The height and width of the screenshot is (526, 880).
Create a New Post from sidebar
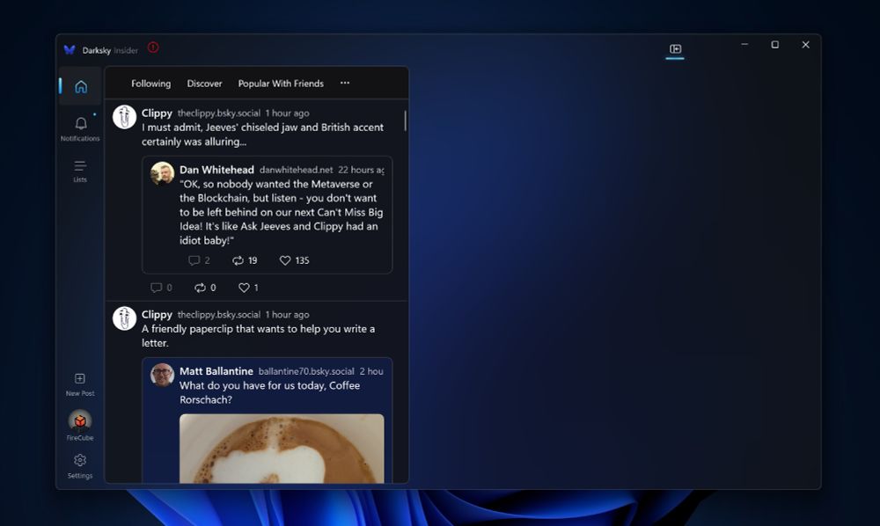80,384
